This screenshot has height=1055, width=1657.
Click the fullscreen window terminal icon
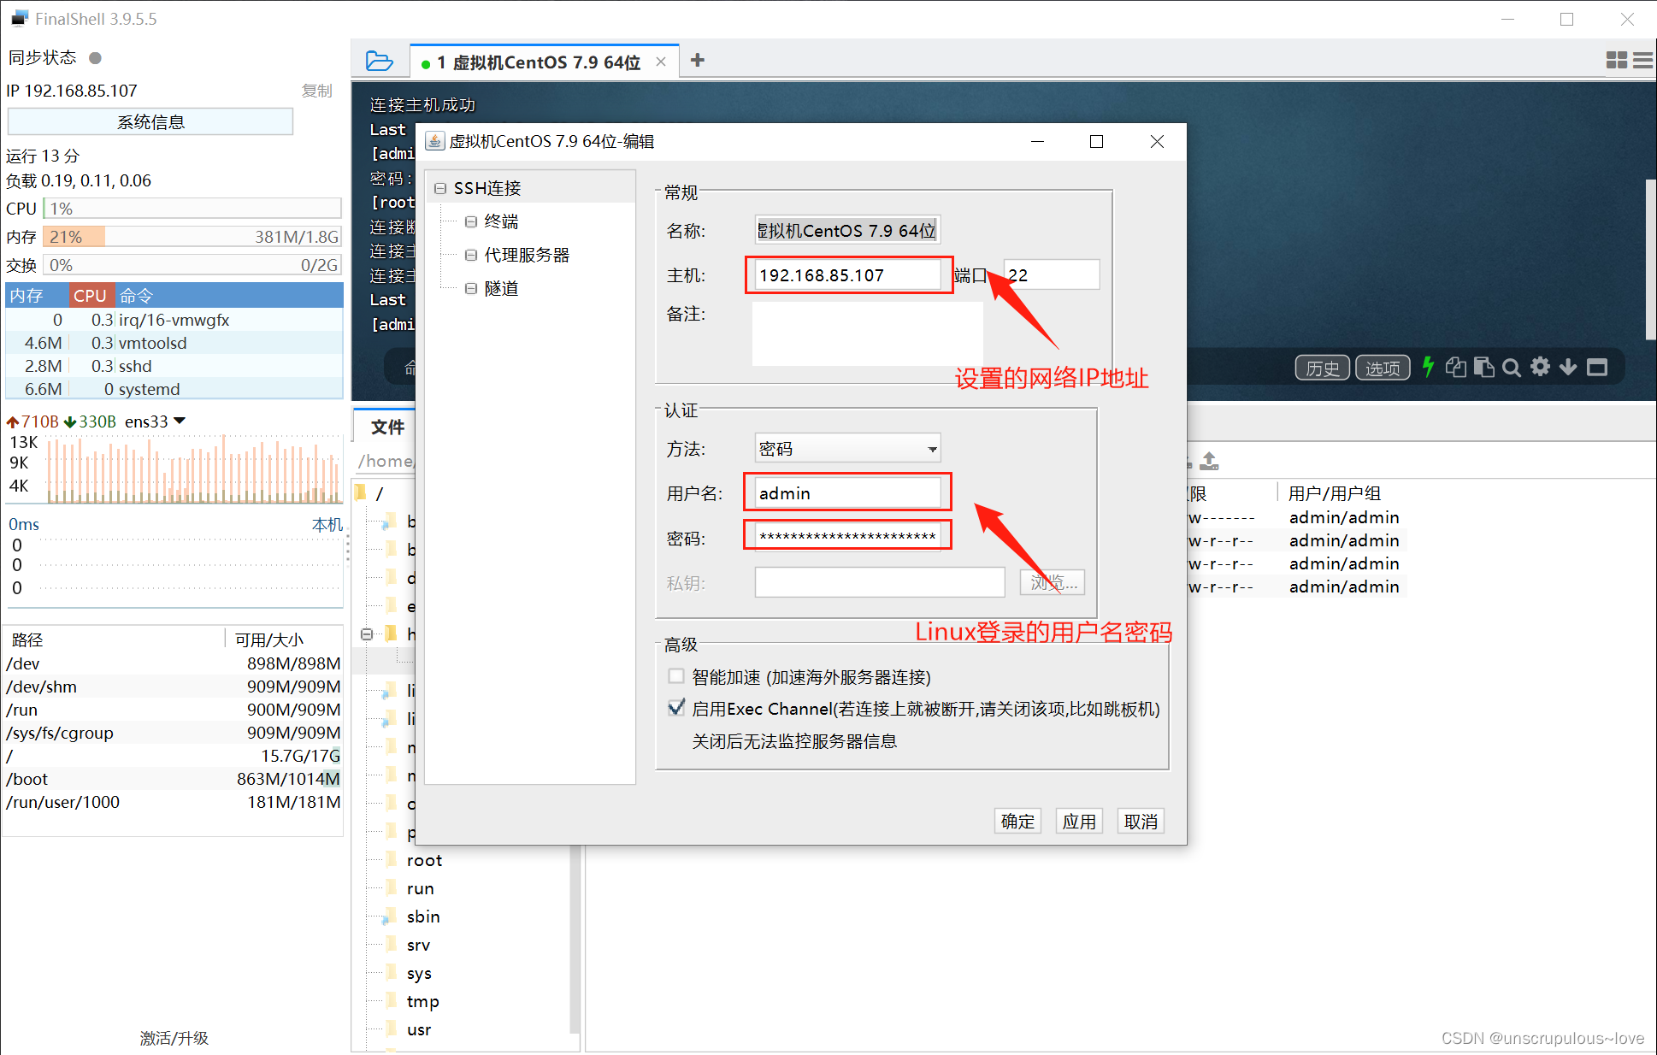click(x=1597, y=367)
